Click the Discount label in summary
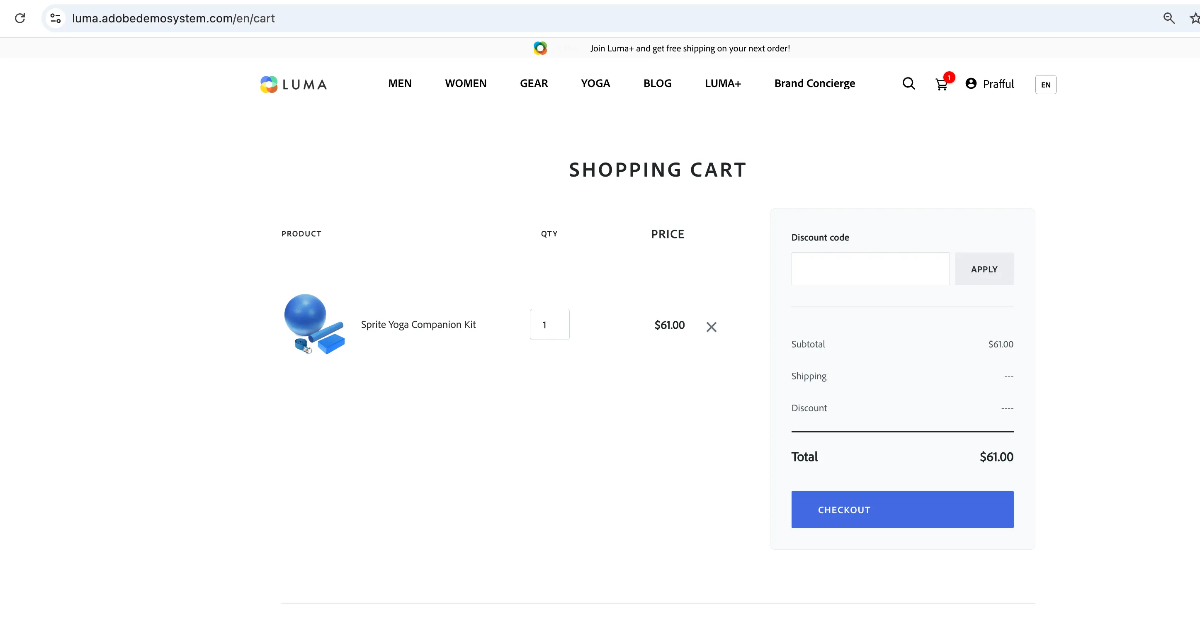This screenshot has width=1200, height=631. [x=809, y=408]
